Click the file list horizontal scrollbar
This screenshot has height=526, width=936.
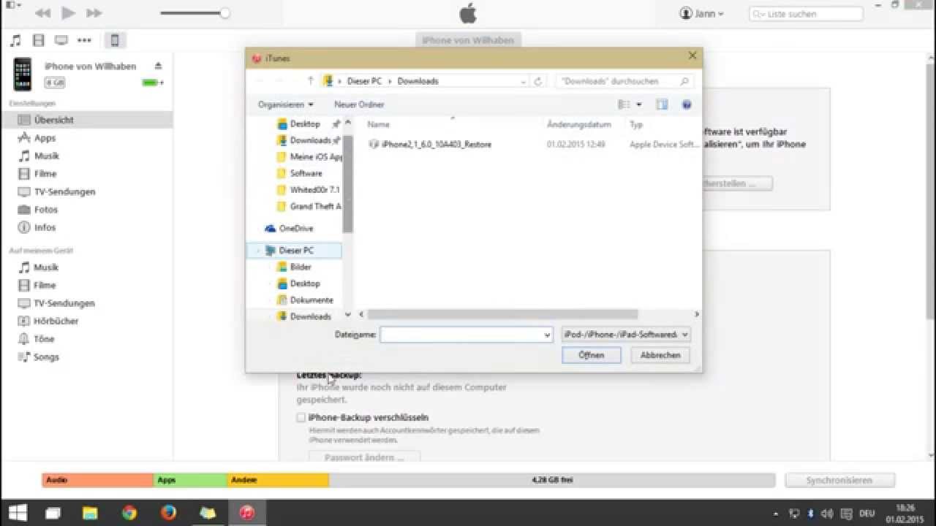pos(502,314)
